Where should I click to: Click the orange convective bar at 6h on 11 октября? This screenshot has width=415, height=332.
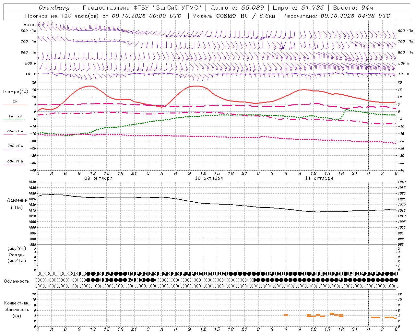click(x=286, y=315)
